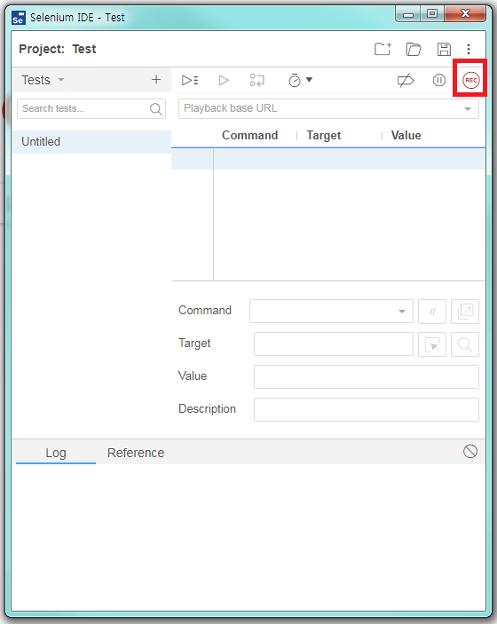Image resolution: width=497 pixels, height=624 pixels.
Task: Select the Untitled test
Action: click(91, 142)
